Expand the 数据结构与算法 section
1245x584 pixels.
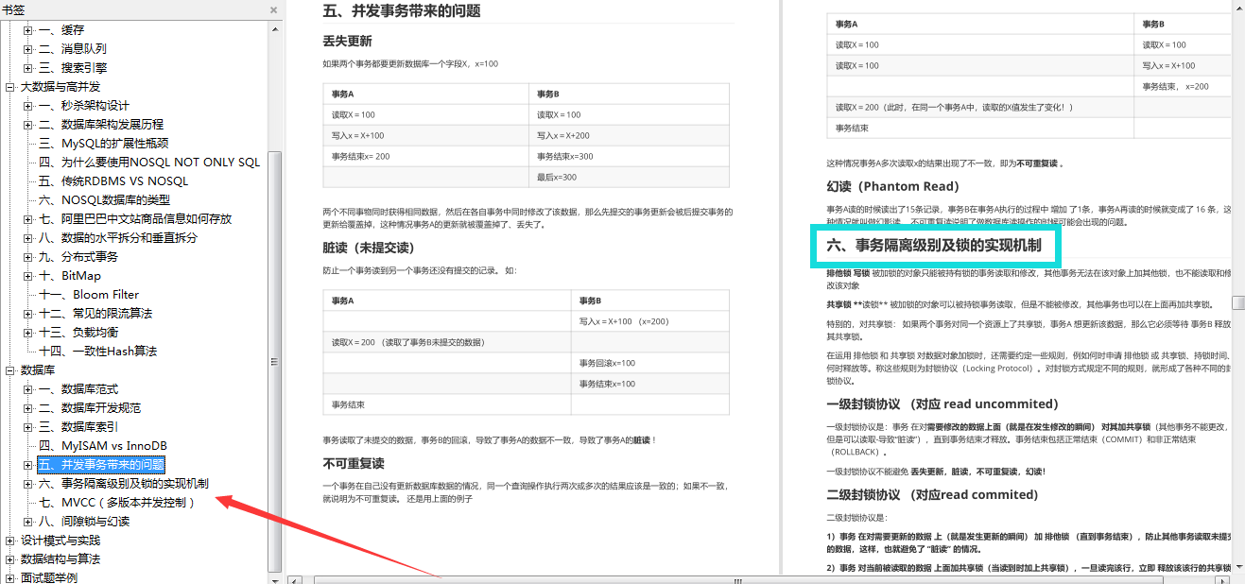[10, 559]
